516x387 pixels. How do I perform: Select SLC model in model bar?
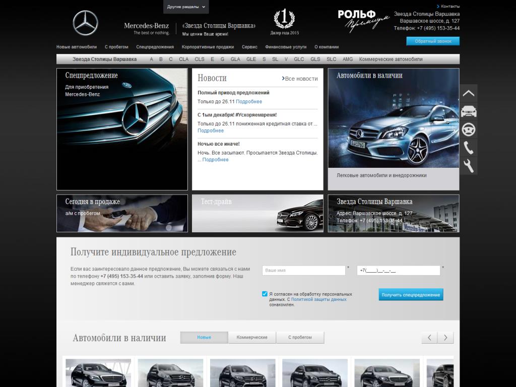pos(332,59)
